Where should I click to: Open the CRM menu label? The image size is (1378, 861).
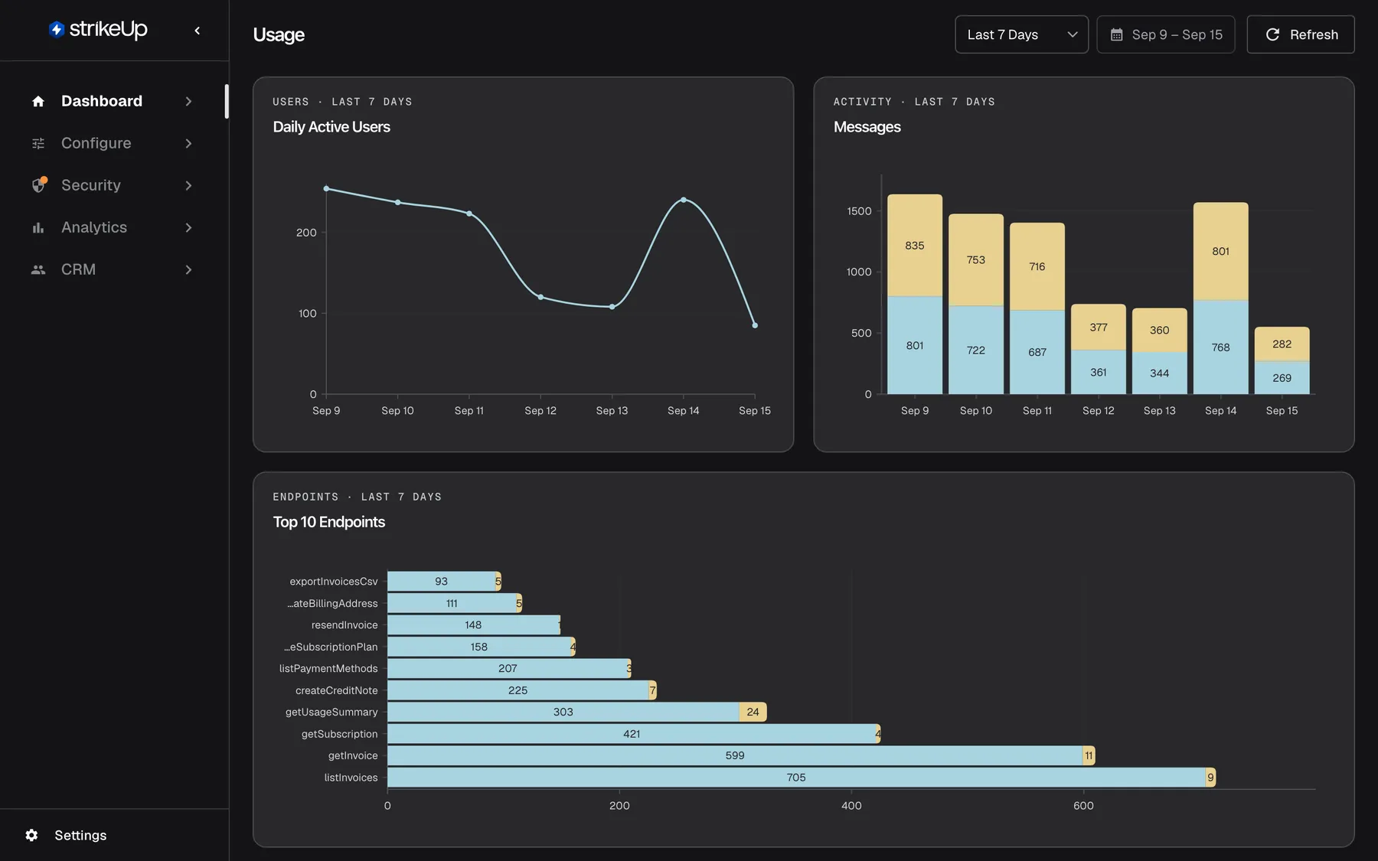tap(78, 269)
